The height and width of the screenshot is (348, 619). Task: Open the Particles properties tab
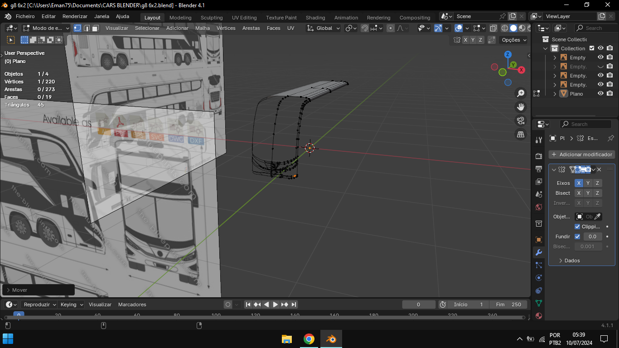(539, 265)
